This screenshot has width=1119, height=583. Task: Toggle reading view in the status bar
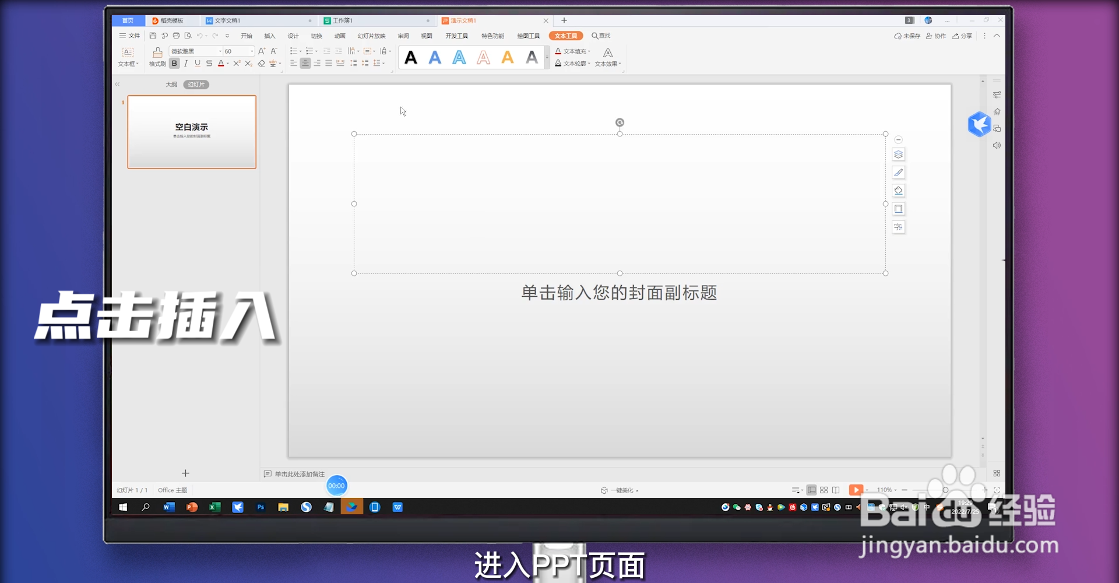(836, 490)
